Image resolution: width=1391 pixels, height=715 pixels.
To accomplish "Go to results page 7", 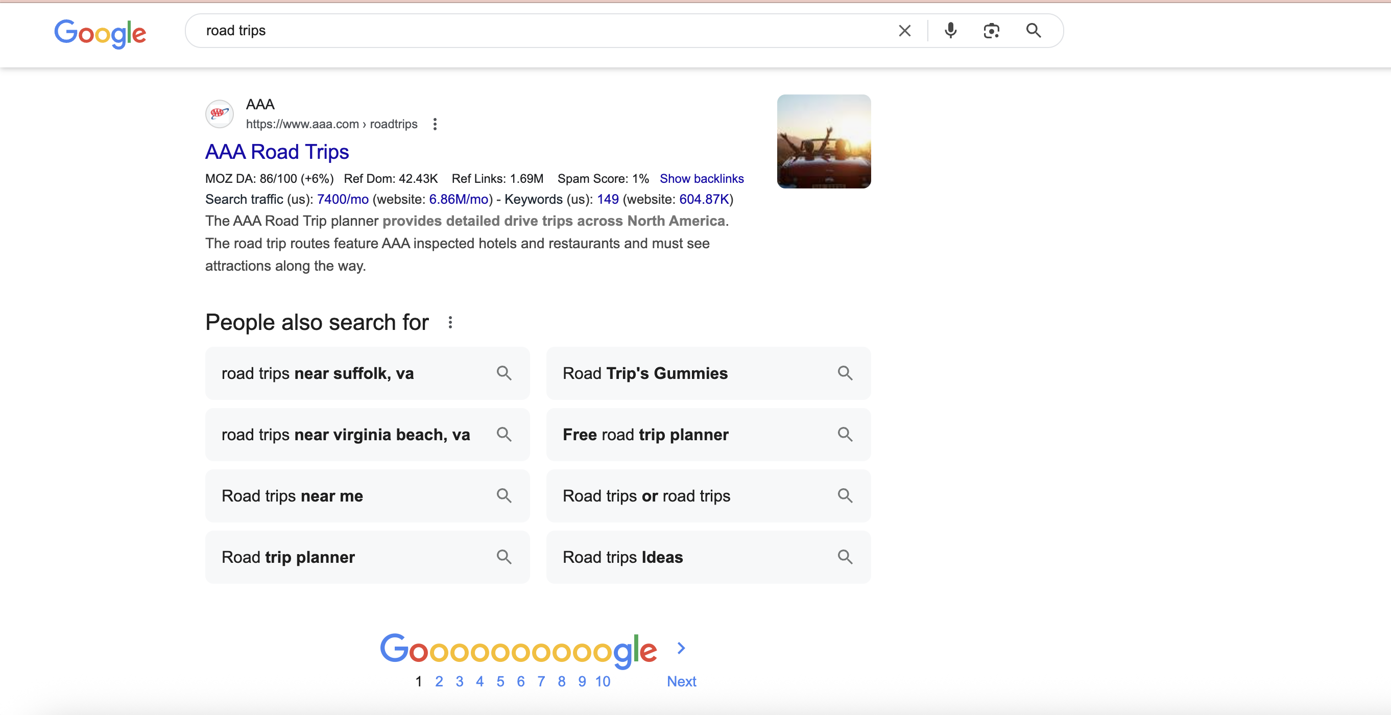I will (541, 681).
